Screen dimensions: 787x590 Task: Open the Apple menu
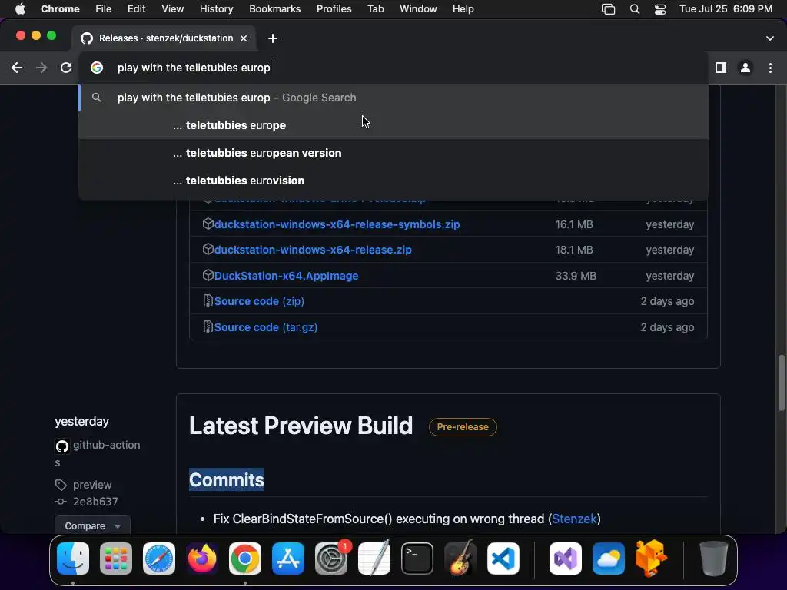coord(20,9)
